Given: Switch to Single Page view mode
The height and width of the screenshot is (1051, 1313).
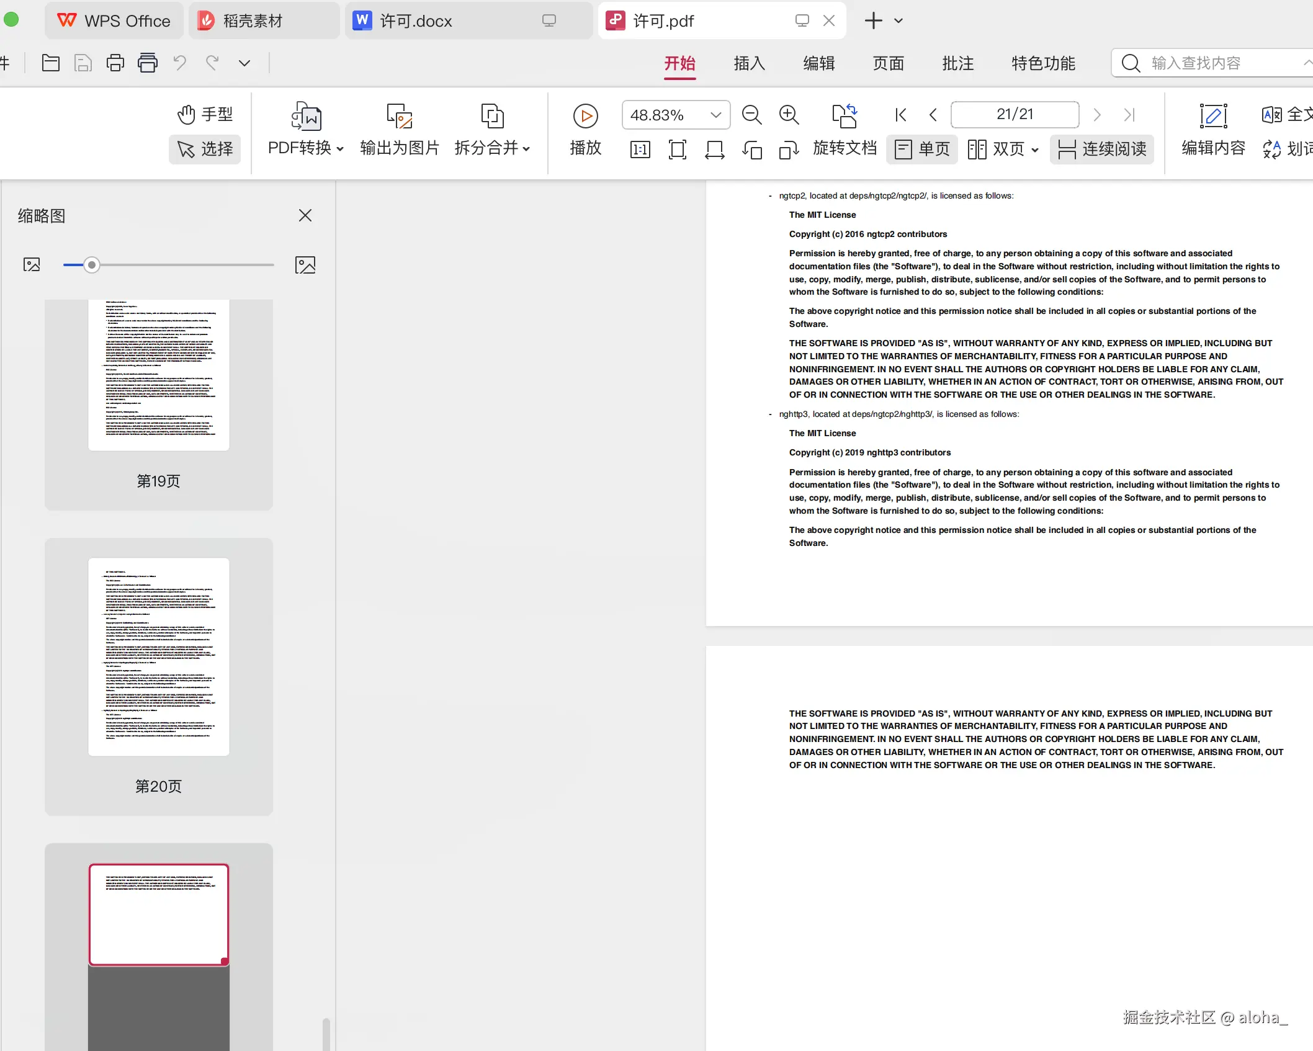Looking at the screenshot, I should pyautogui.click(x=922, y=150).
